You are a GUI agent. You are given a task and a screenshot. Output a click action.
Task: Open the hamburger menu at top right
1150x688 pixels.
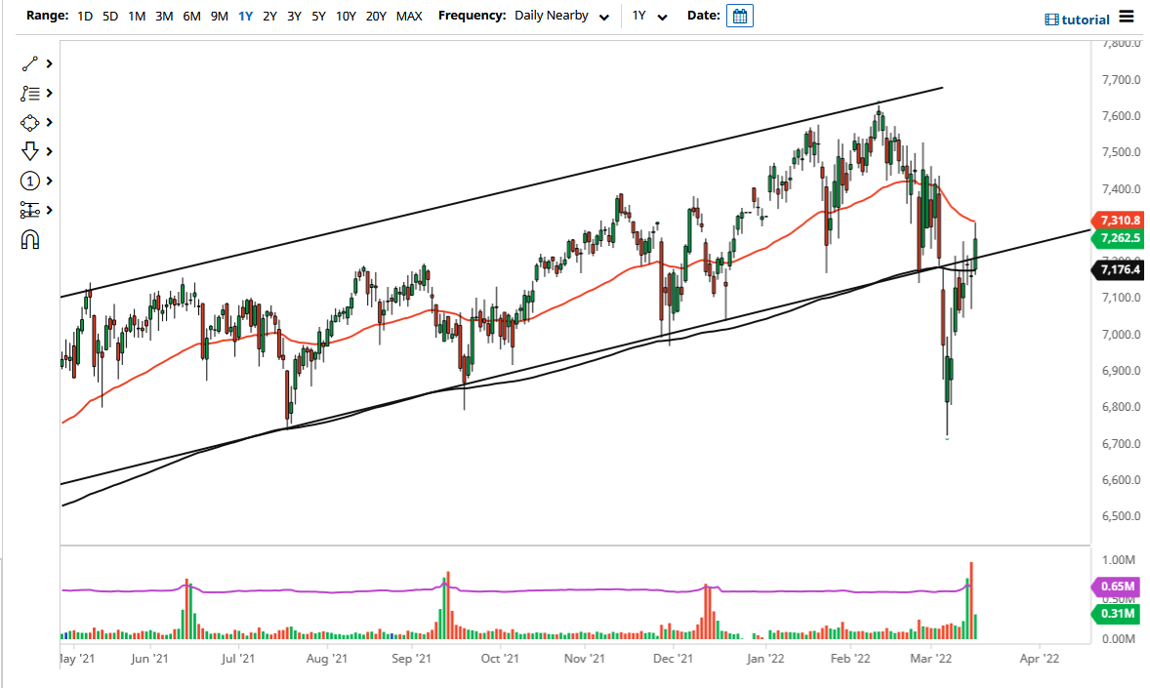(1127, 17)
